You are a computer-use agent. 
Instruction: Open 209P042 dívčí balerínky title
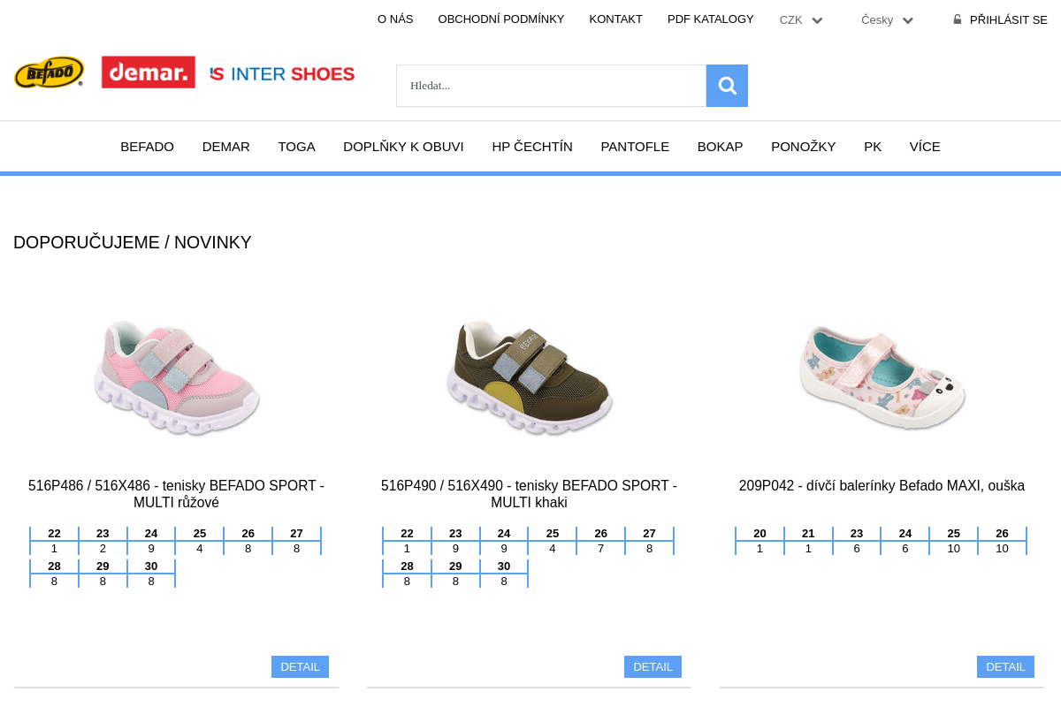coord(882,486)
